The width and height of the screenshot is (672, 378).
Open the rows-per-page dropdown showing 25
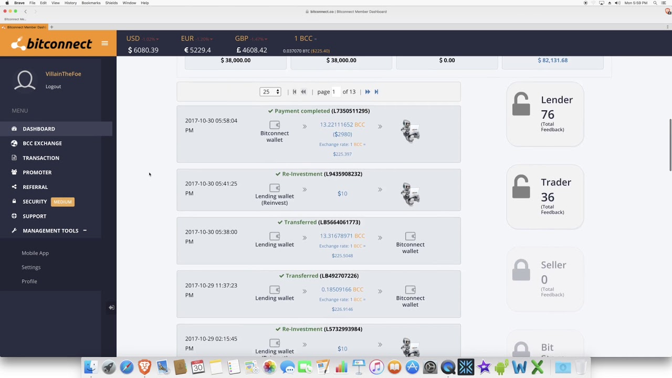(x=270, y=92)
